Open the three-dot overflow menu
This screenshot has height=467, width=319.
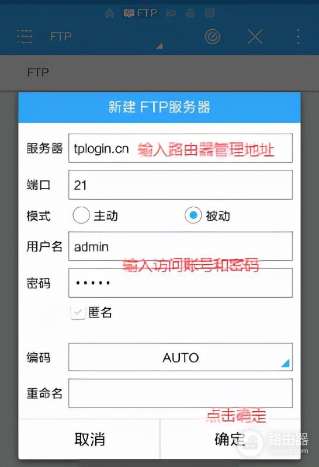tap(298, 37)
